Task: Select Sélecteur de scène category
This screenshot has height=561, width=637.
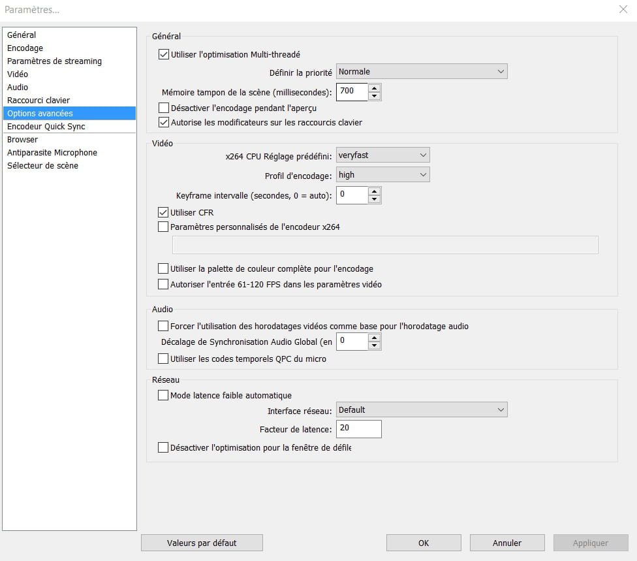Action: tap(69, 165)
